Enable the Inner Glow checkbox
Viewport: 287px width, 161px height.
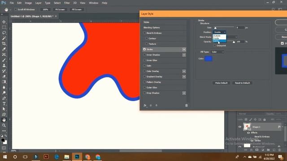144,60
